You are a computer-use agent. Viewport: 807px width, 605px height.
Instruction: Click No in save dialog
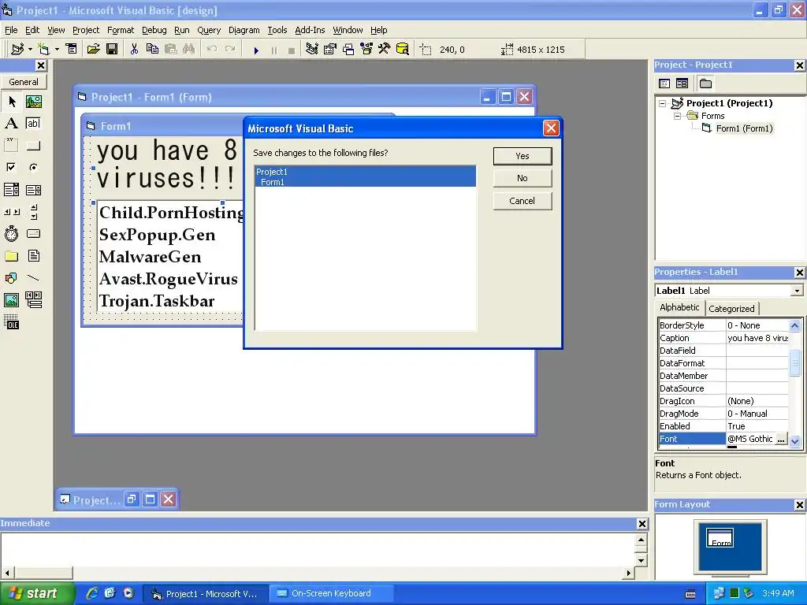523,178
